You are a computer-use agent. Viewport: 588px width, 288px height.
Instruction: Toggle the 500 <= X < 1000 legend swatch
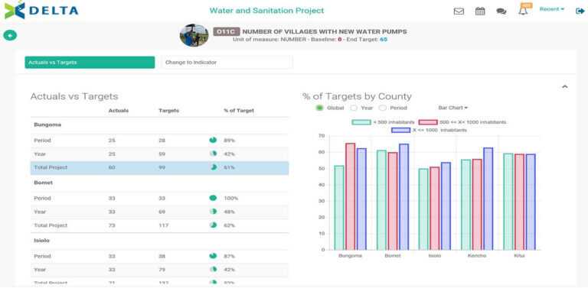coord(428,122)
